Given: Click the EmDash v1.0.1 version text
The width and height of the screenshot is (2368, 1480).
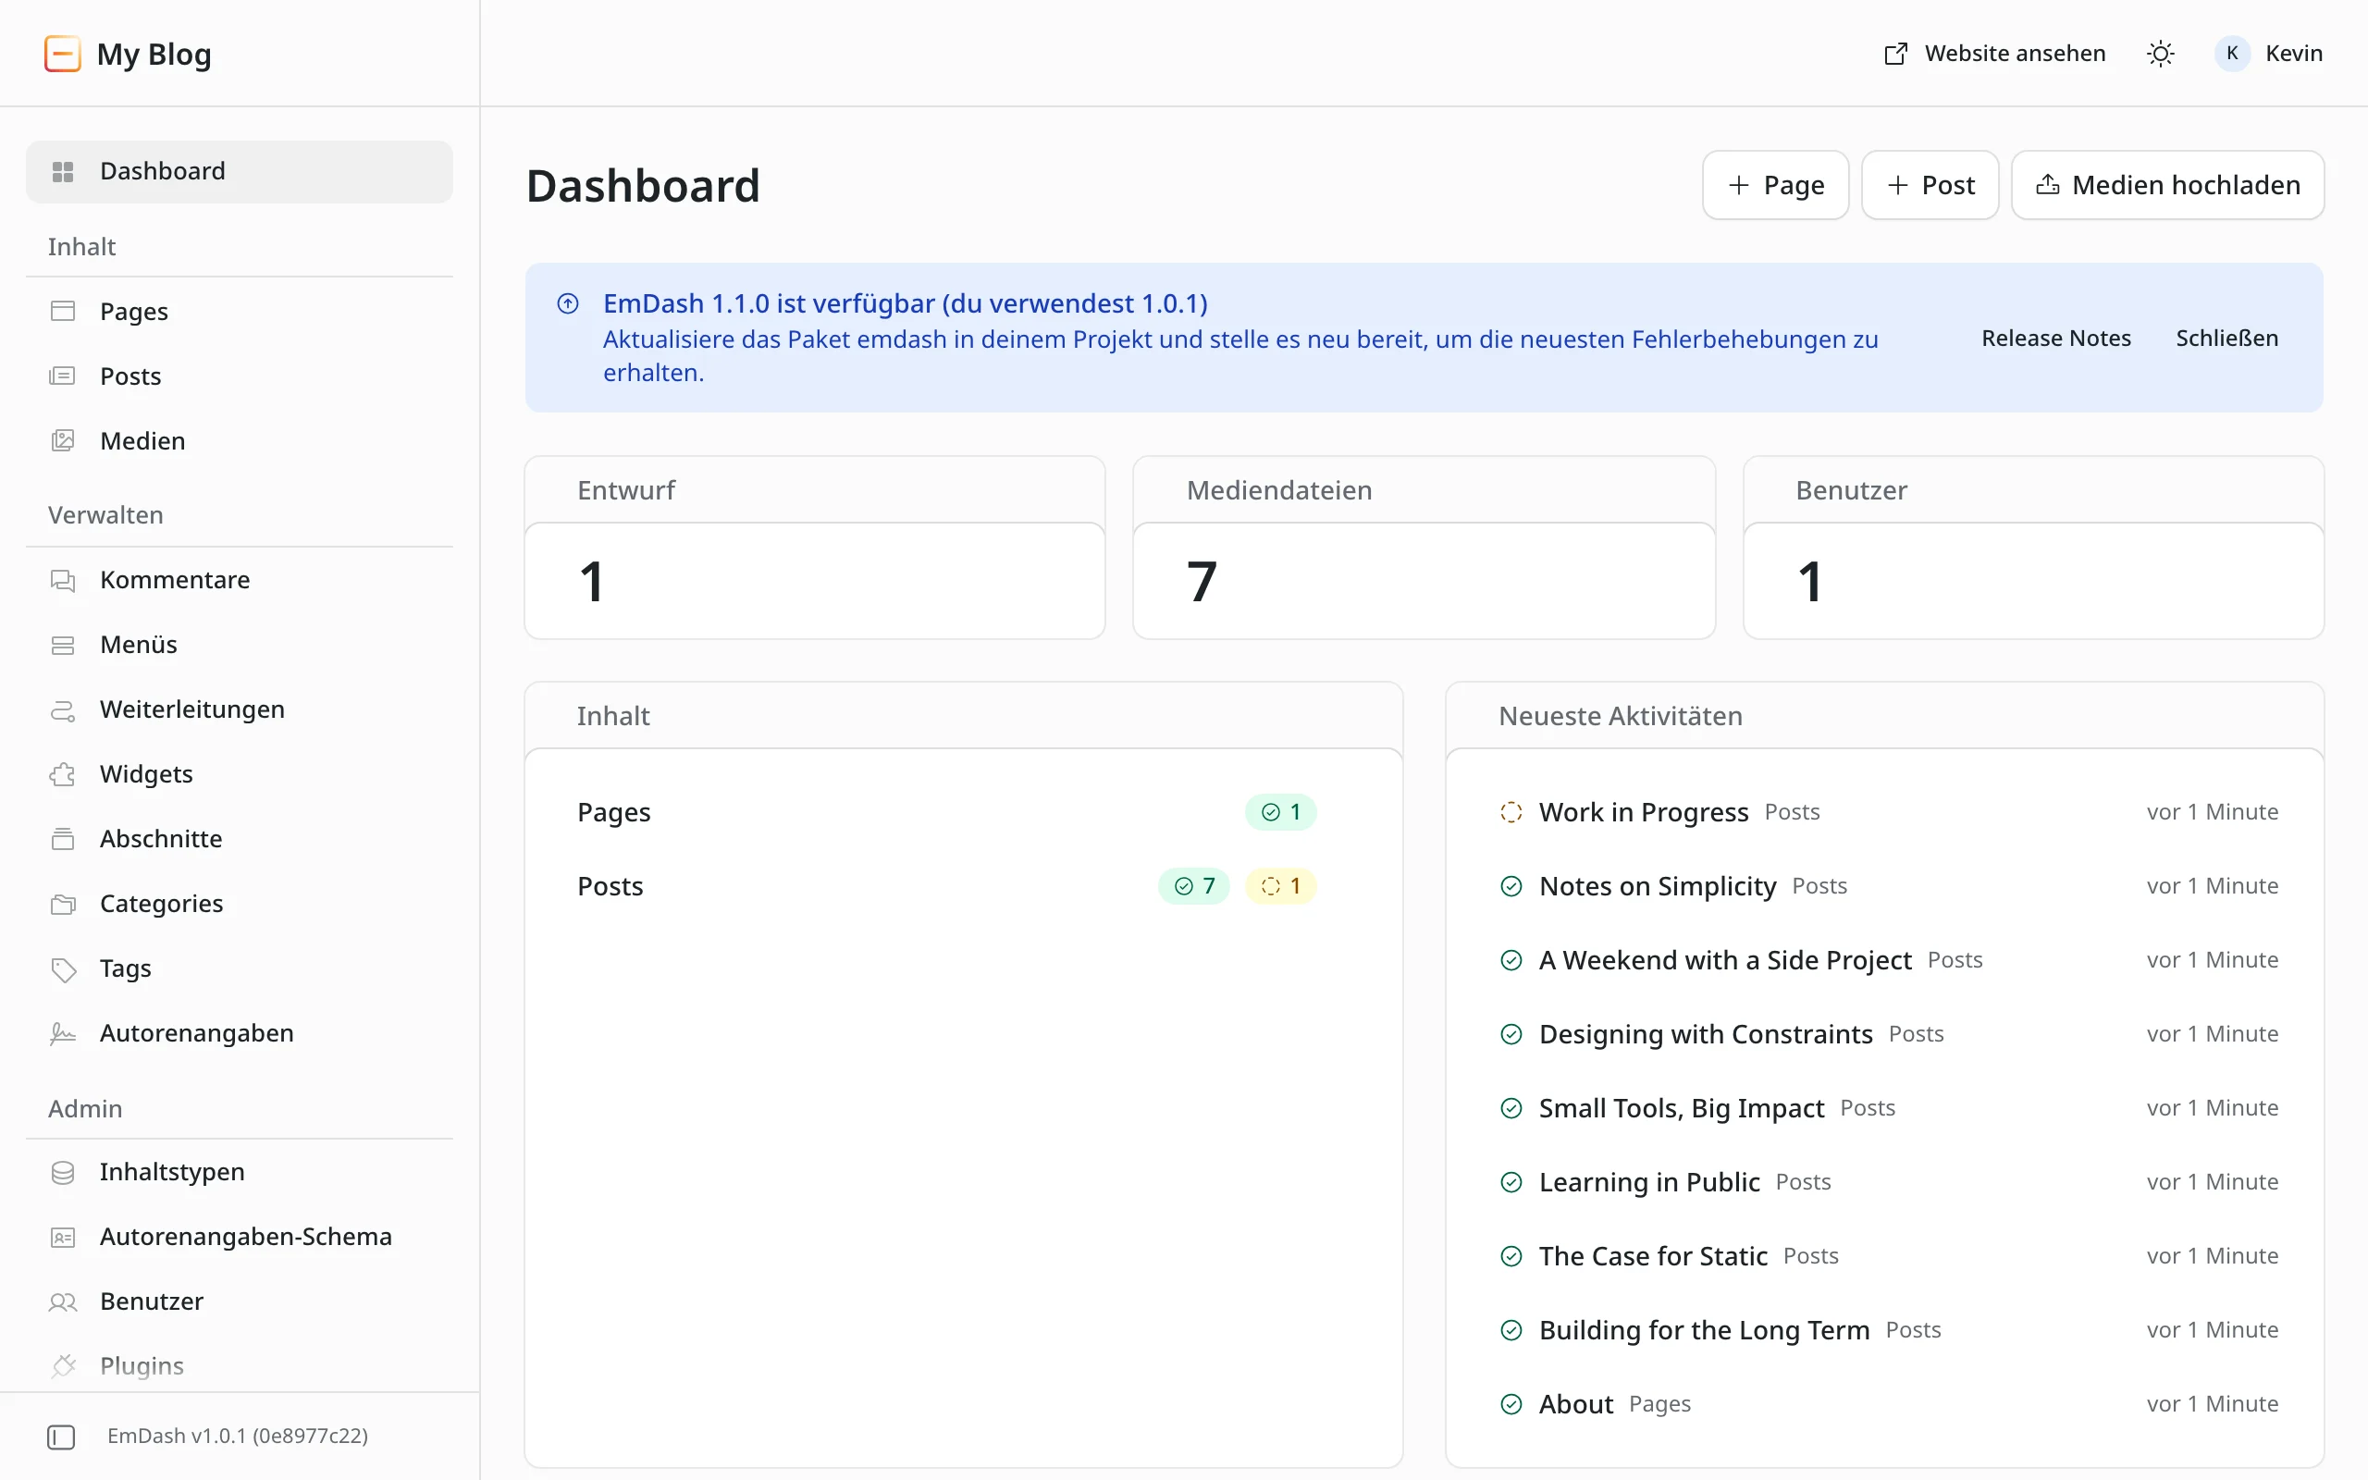Looking at the screenshot, I should [238, 1436].
